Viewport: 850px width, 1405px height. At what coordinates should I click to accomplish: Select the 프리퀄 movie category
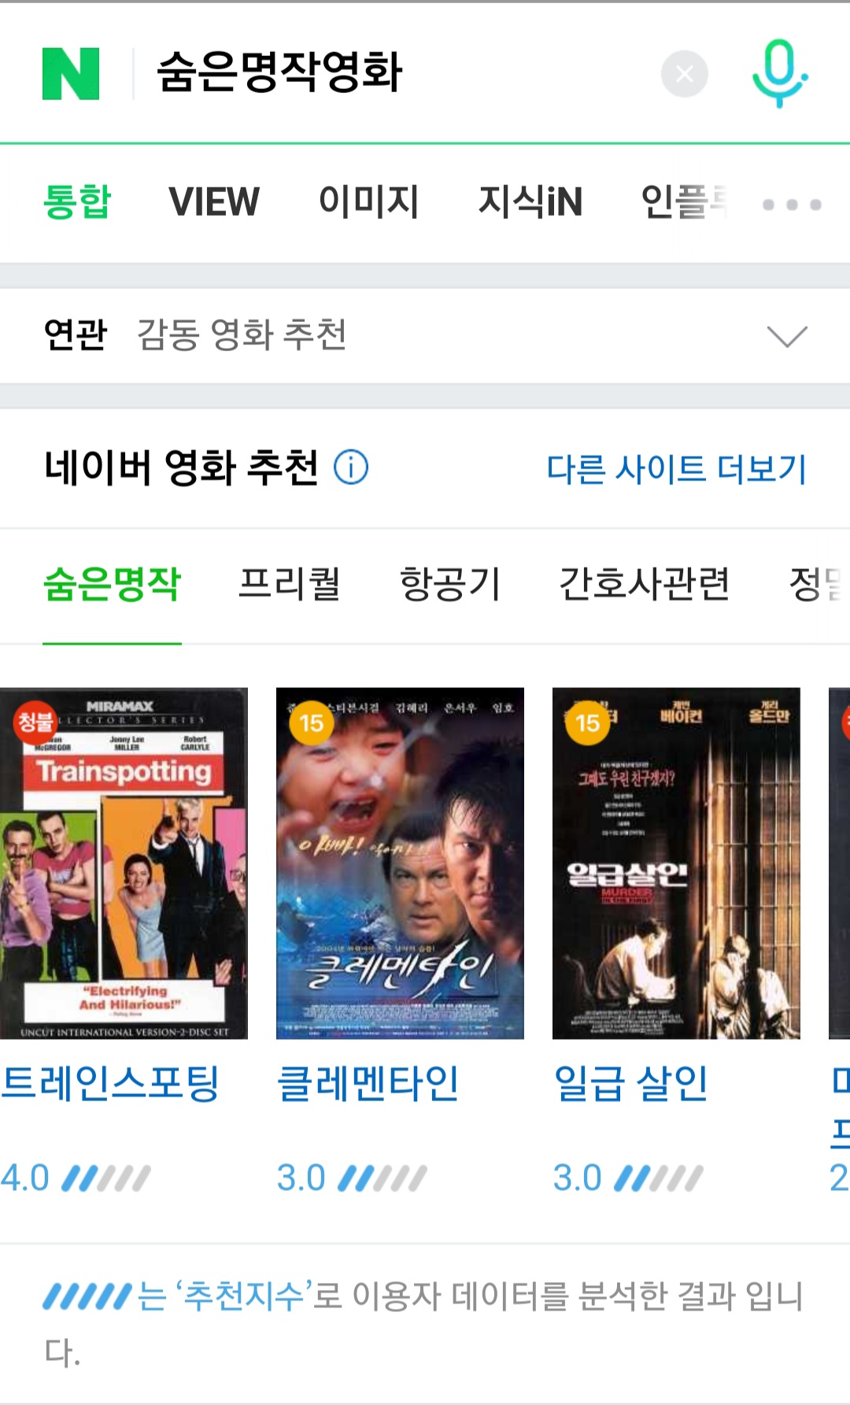(290, 584)
